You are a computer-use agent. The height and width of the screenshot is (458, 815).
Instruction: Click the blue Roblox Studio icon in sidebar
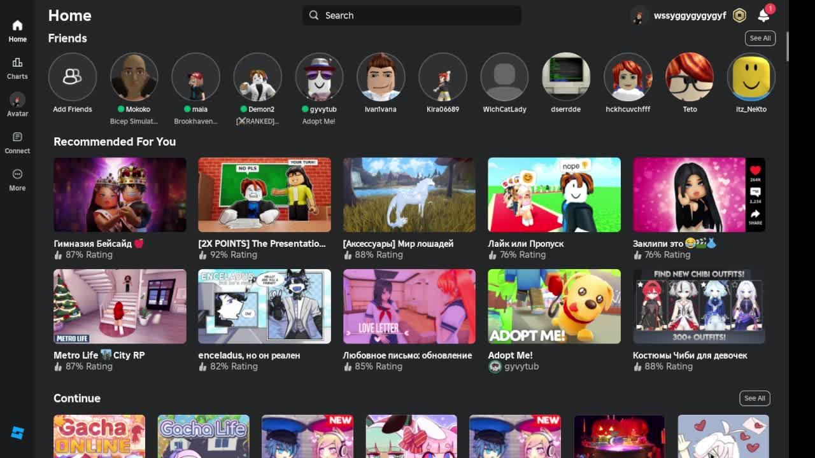(17, 433)
